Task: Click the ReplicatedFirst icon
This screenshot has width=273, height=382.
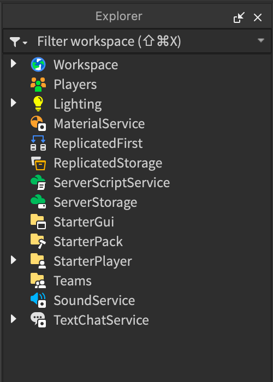Action: (38, 143)
